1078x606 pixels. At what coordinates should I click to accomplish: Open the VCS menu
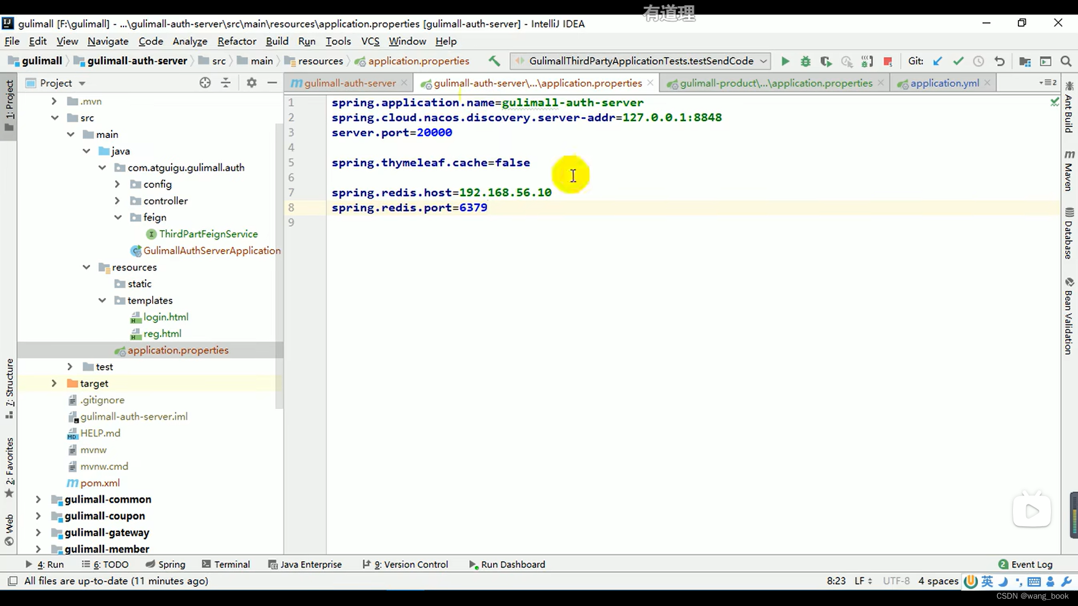pyautogui.click(x=370, y=41)
